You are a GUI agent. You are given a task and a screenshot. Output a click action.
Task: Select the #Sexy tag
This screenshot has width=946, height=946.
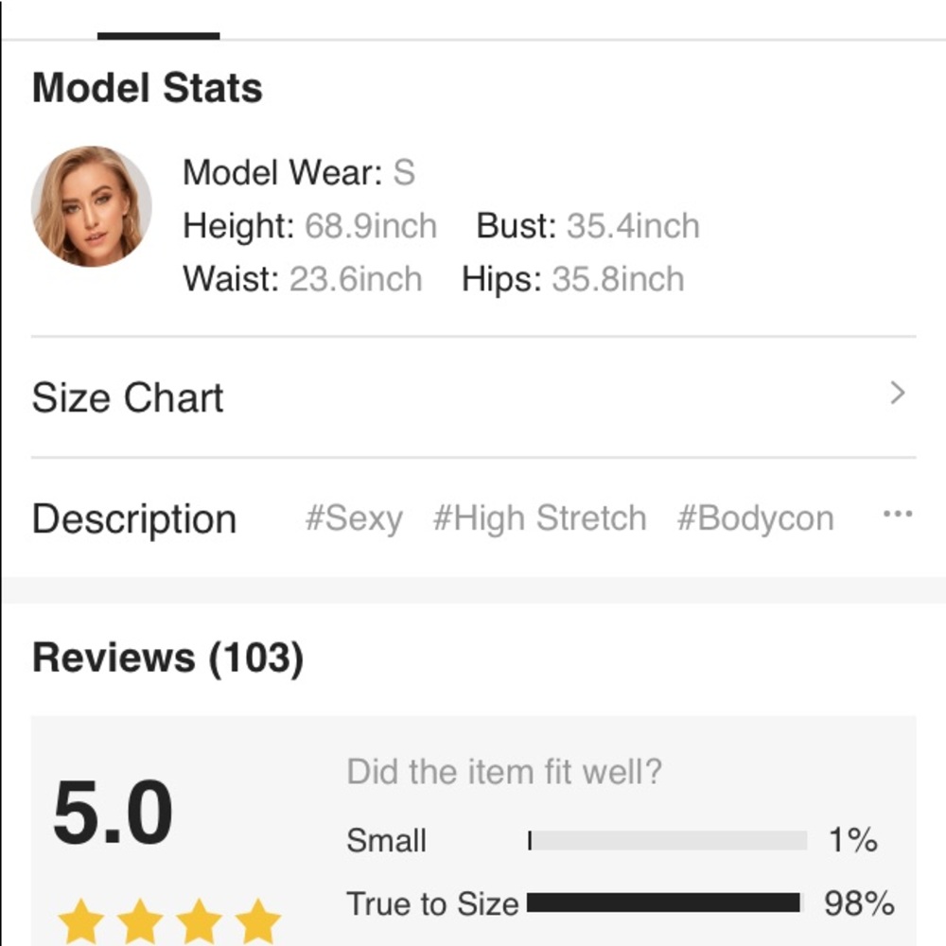(355, 517)
